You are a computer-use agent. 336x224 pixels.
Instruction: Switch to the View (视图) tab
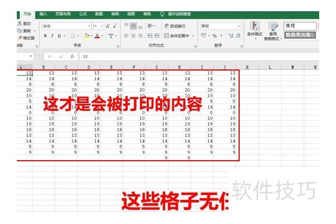click(131, 14)
